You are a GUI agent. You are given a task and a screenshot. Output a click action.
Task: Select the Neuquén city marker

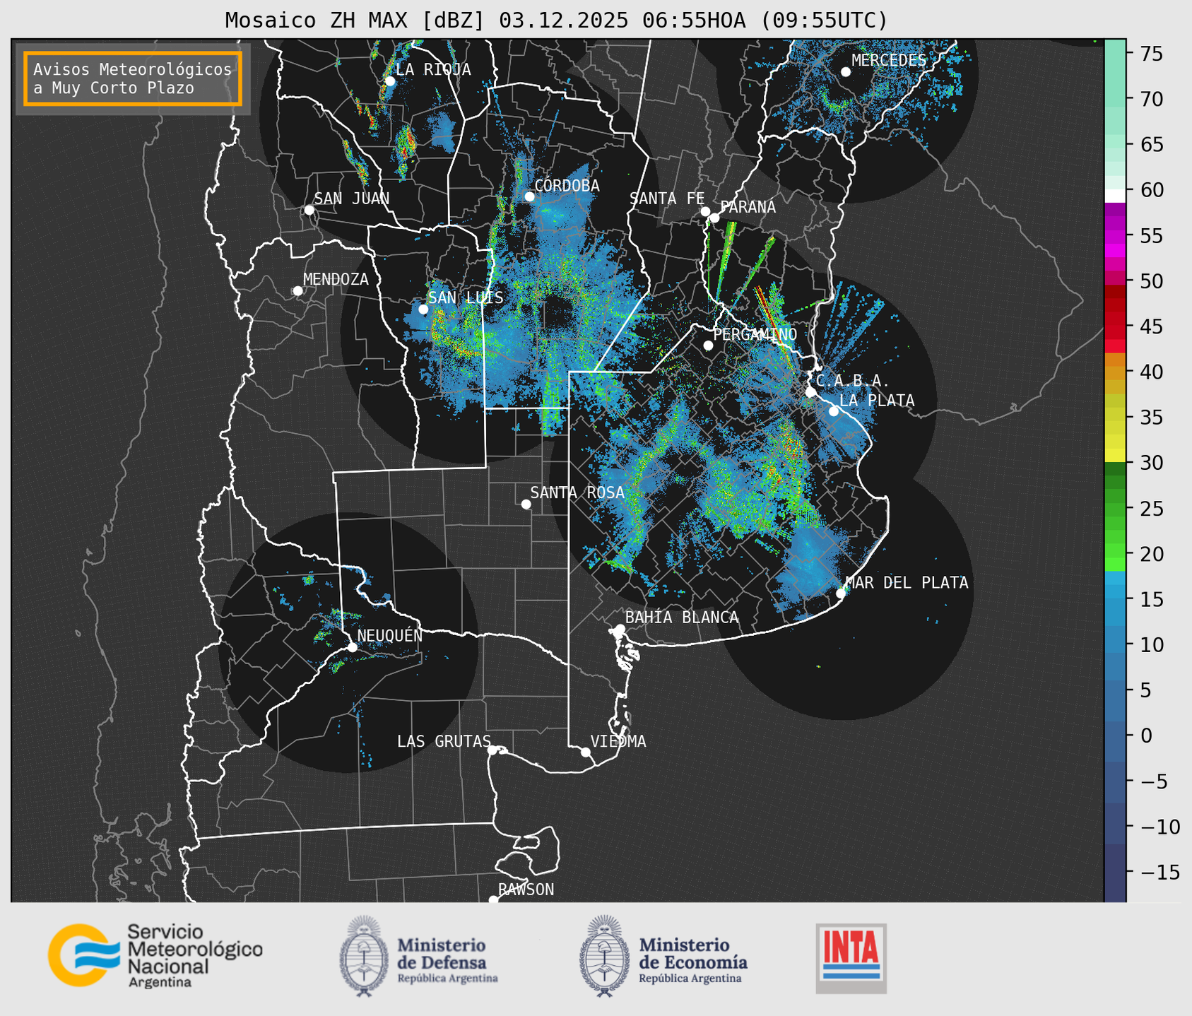tap(352, 647)
